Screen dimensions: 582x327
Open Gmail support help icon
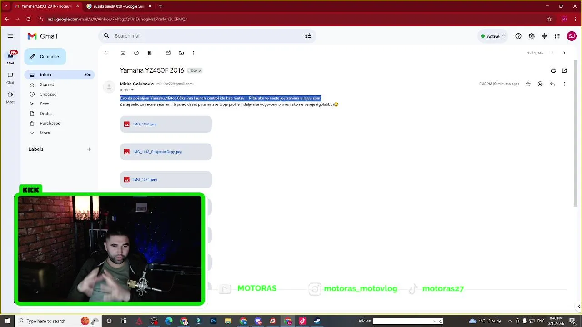click(518, 36)
